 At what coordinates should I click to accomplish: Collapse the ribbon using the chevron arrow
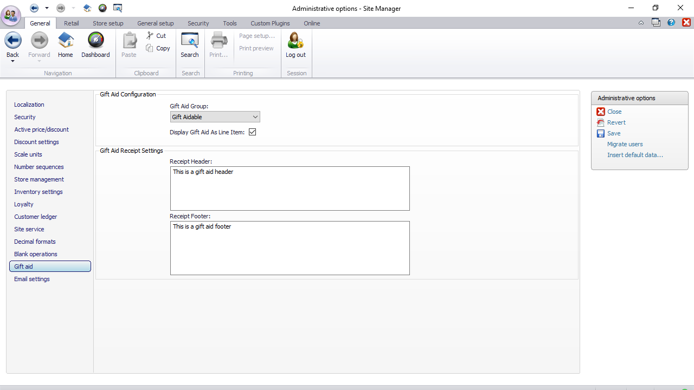[x=641, y=23]
